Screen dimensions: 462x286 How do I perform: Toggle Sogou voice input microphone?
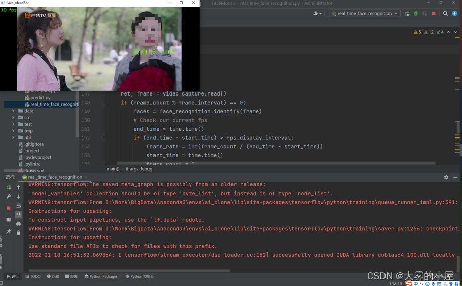point(433,283)
